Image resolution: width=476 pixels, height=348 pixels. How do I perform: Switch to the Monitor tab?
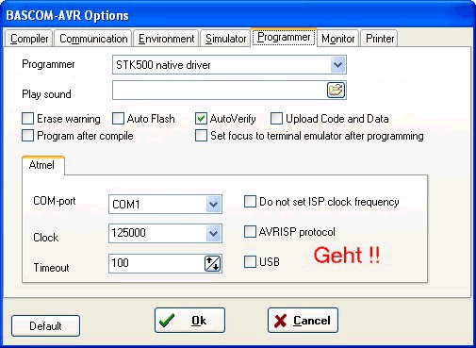338,39
